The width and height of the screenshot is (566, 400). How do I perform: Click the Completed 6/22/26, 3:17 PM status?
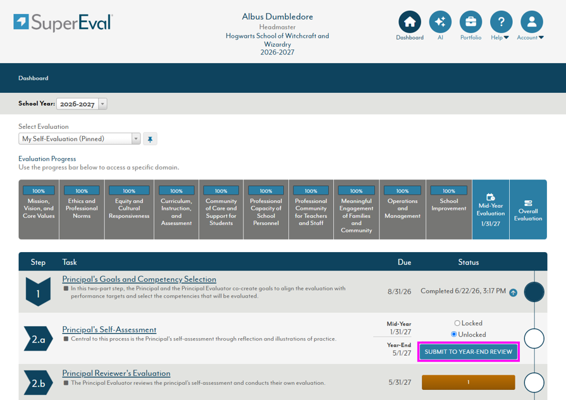[463, 291]
